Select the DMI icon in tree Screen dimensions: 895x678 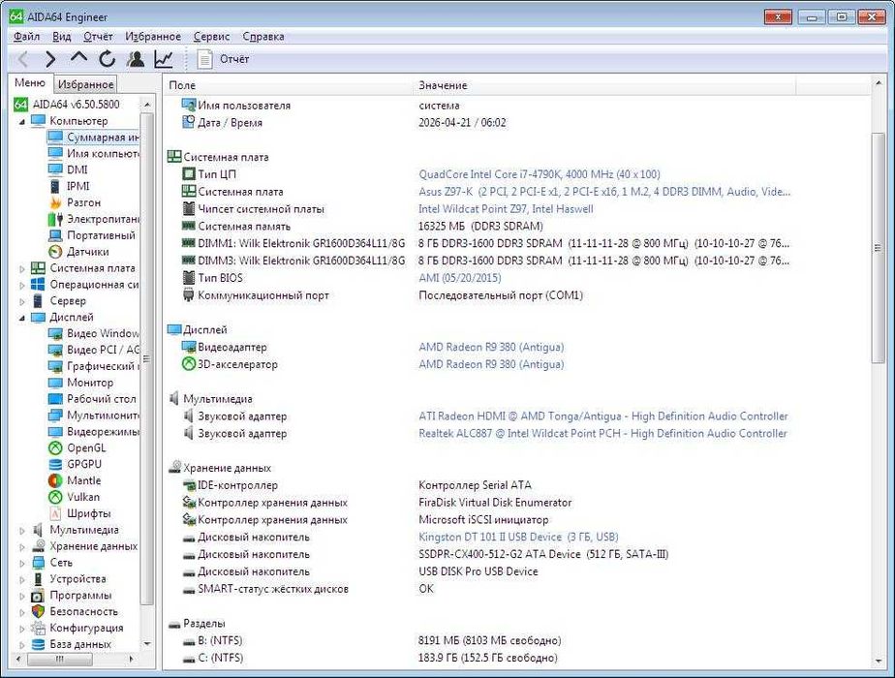[x=55, y=170]
